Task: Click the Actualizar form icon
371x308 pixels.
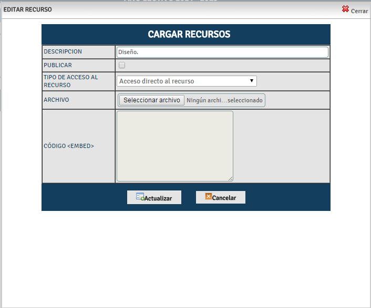Action: [140, 197]
